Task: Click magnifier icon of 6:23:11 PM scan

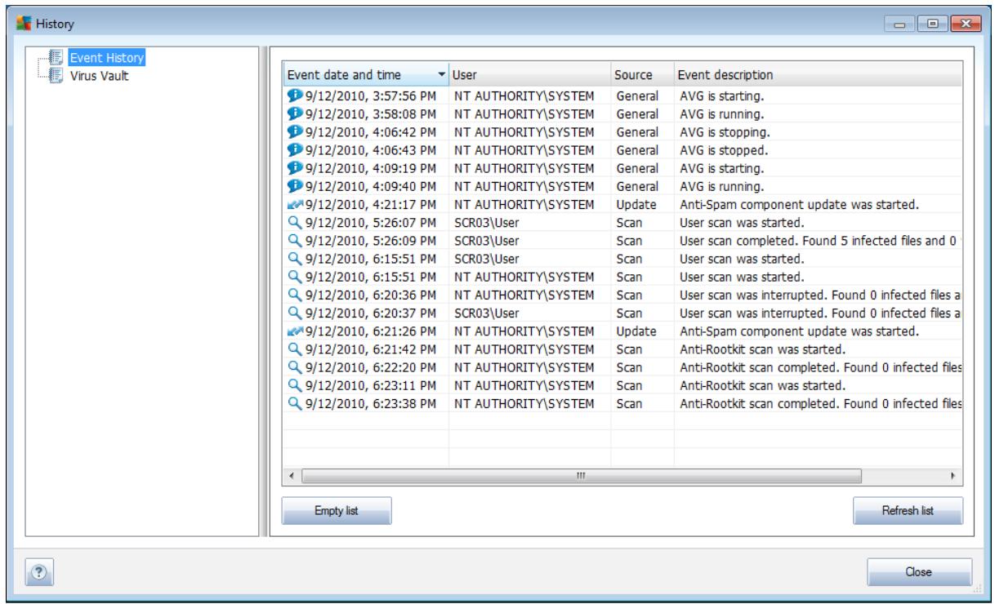Action: tap(295, 384)
